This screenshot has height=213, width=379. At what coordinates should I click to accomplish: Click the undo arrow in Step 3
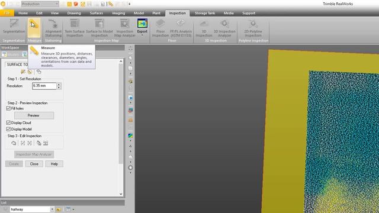point(14,143)
